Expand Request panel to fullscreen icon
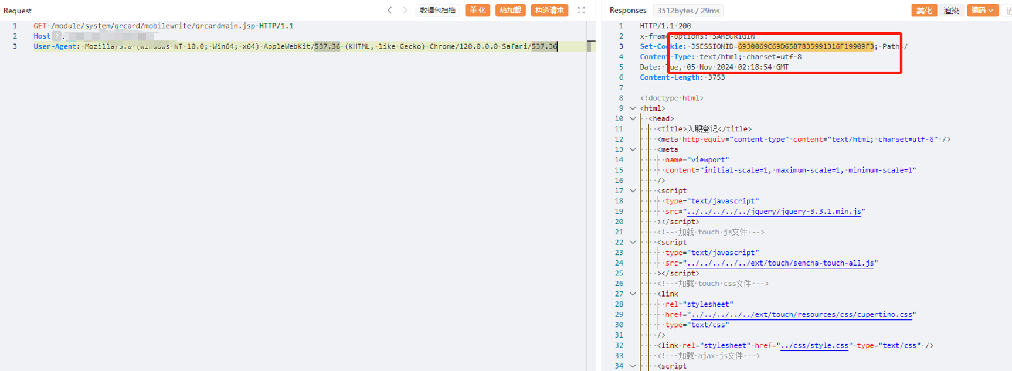Viewport: 1012px width, 371px height. pyautogui.click(x=581, y=11)
